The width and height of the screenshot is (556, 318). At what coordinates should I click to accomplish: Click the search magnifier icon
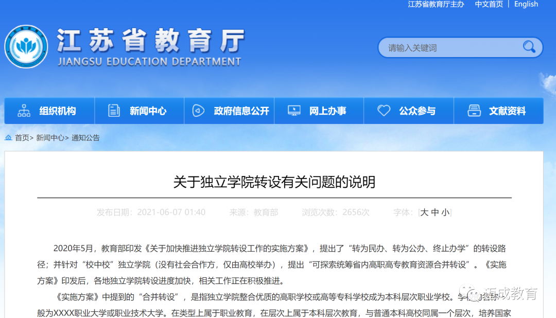[x=529, y=47]
